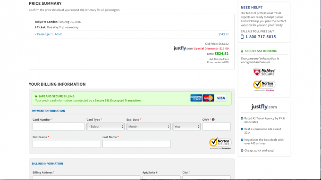Click the Norton Secured badge in sidebar

264,85
